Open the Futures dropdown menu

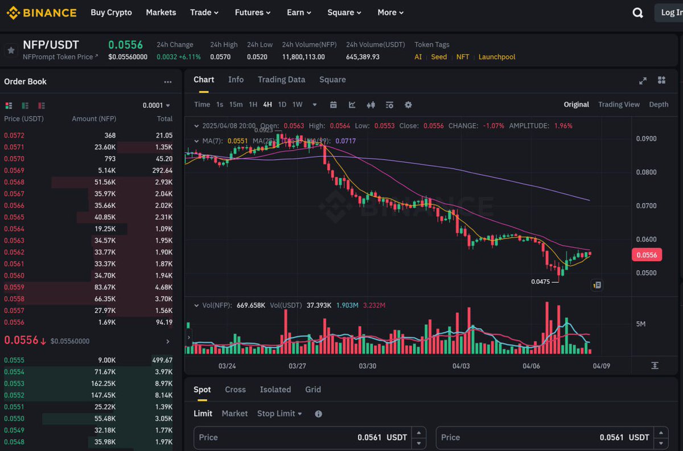tap(253, 13)
